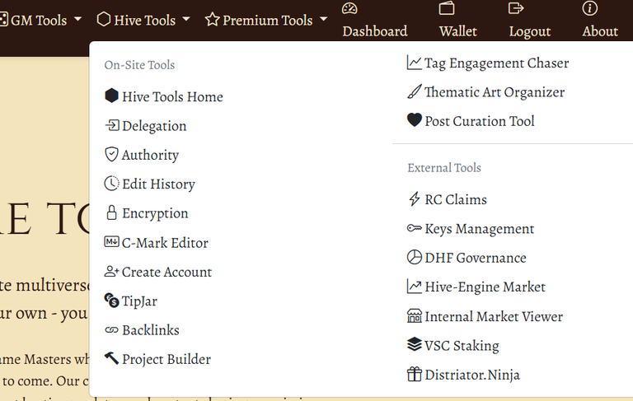Click the wallet icon in navbar
633x401 pixels.
[447, 8]
